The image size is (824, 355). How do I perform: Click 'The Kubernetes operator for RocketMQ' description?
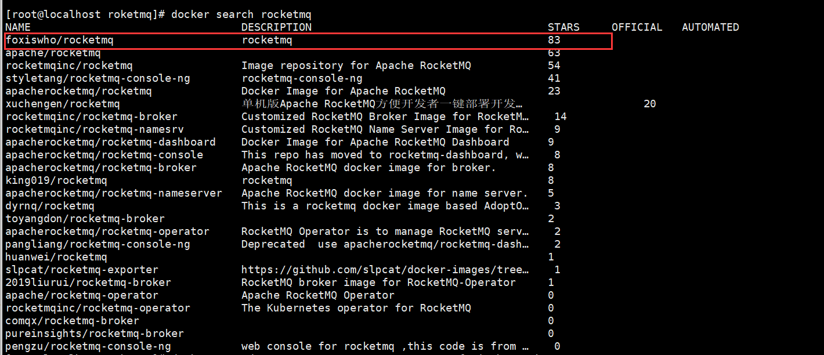(356, 308)
